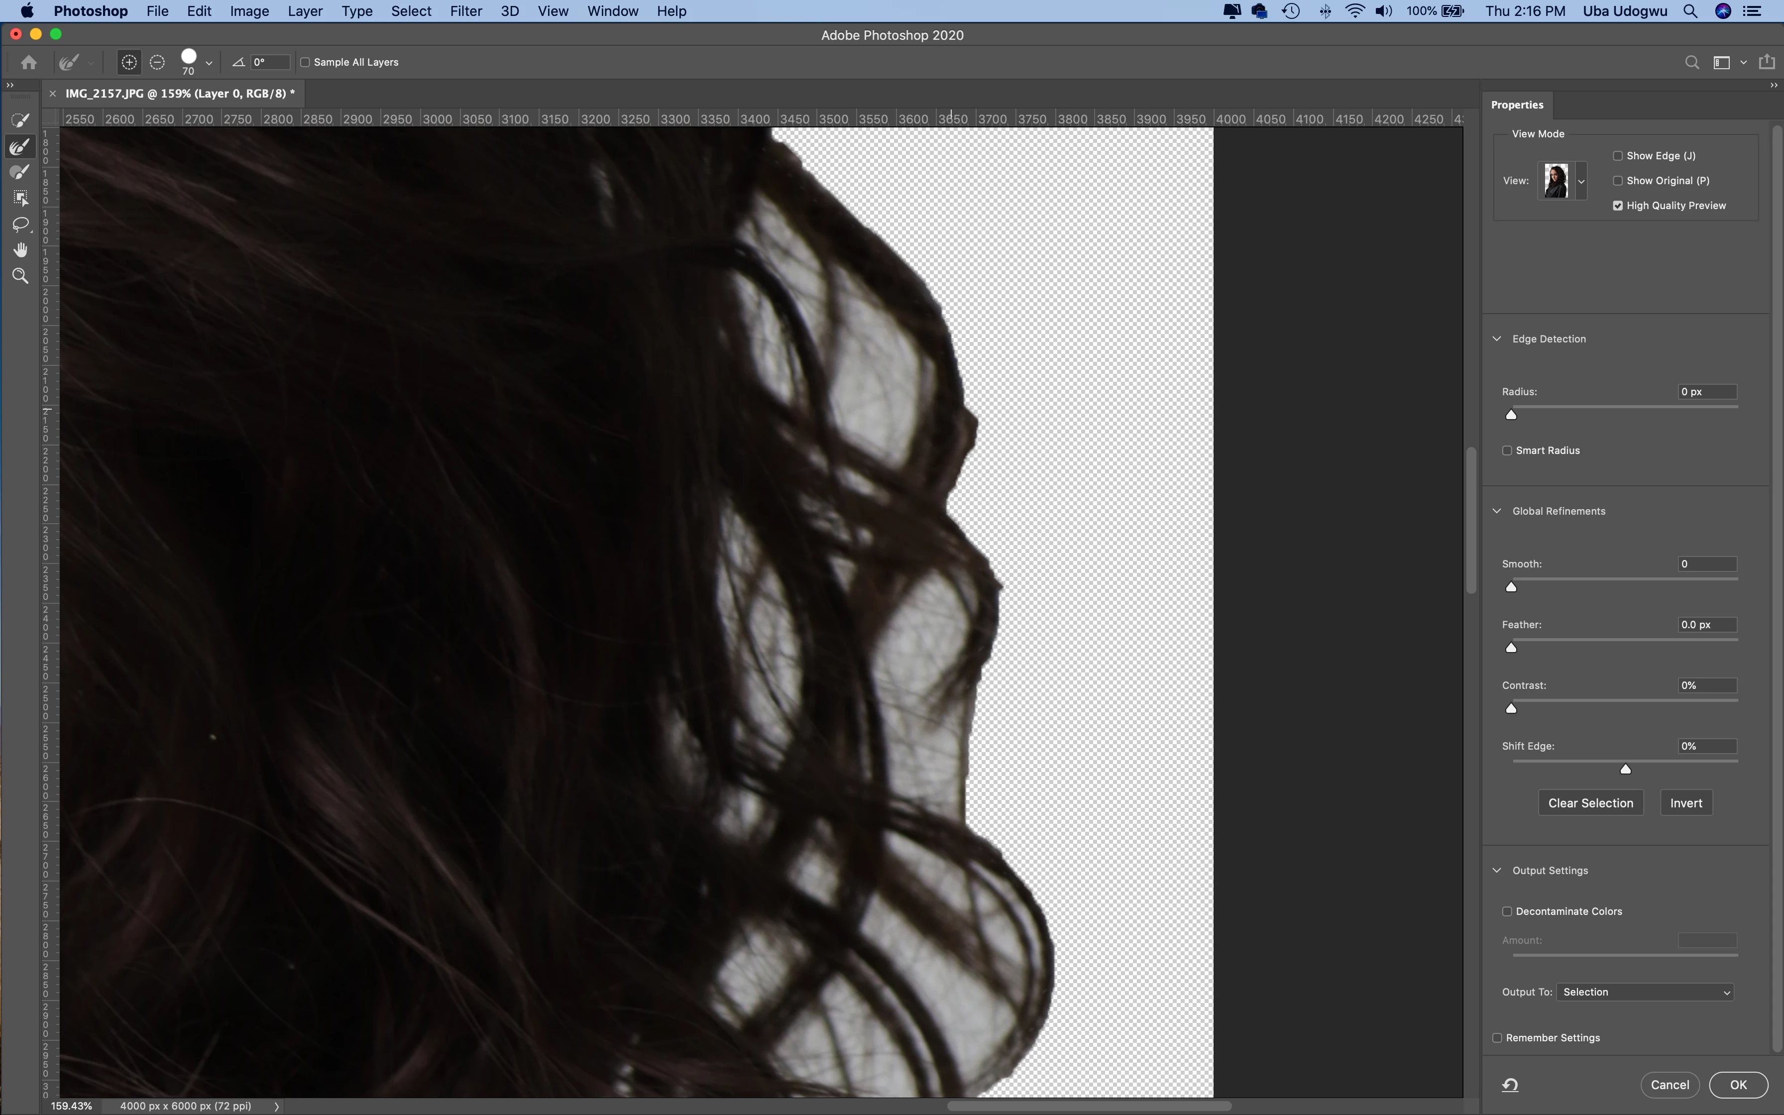Open the Output To dropdown

[1645, 992]
